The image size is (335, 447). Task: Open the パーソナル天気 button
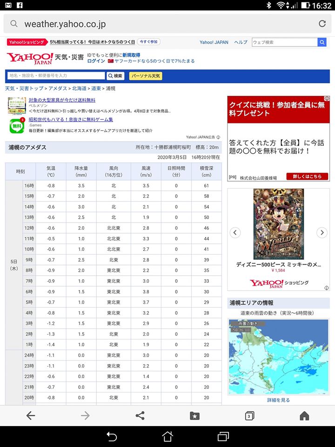coord(146,76)
